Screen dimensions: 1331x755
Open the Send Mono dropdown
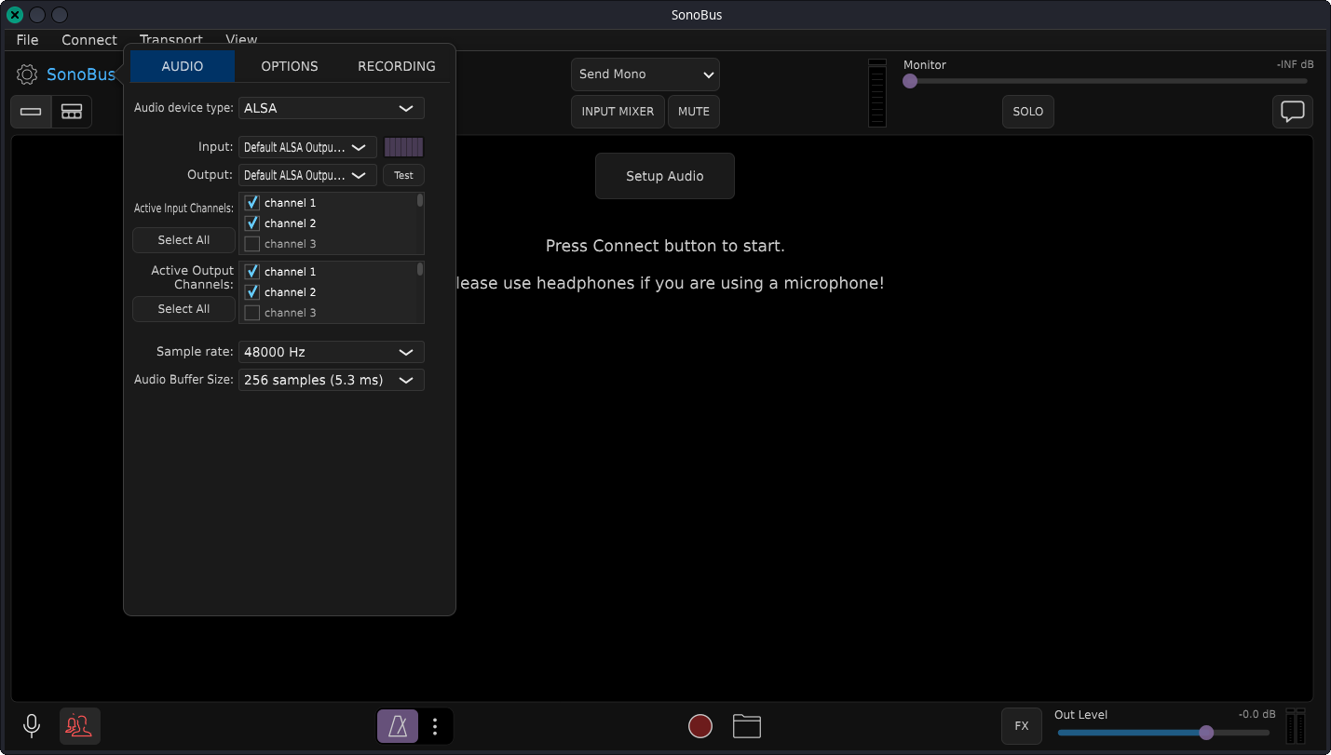pyautogui.click(x=645, y=74)
